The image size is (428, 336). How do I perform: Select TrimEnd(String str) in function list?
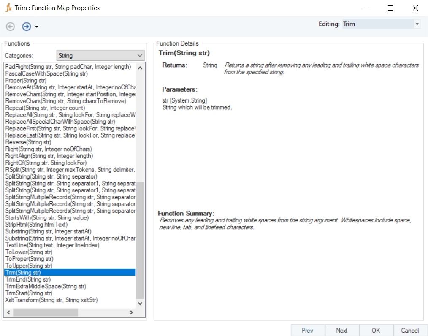[x=28, y=279]
